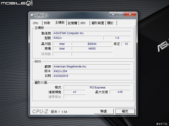The height and width of the screenshot is (126, 169).
Task: Switch to the CPU tab
Action: [37, 23]
